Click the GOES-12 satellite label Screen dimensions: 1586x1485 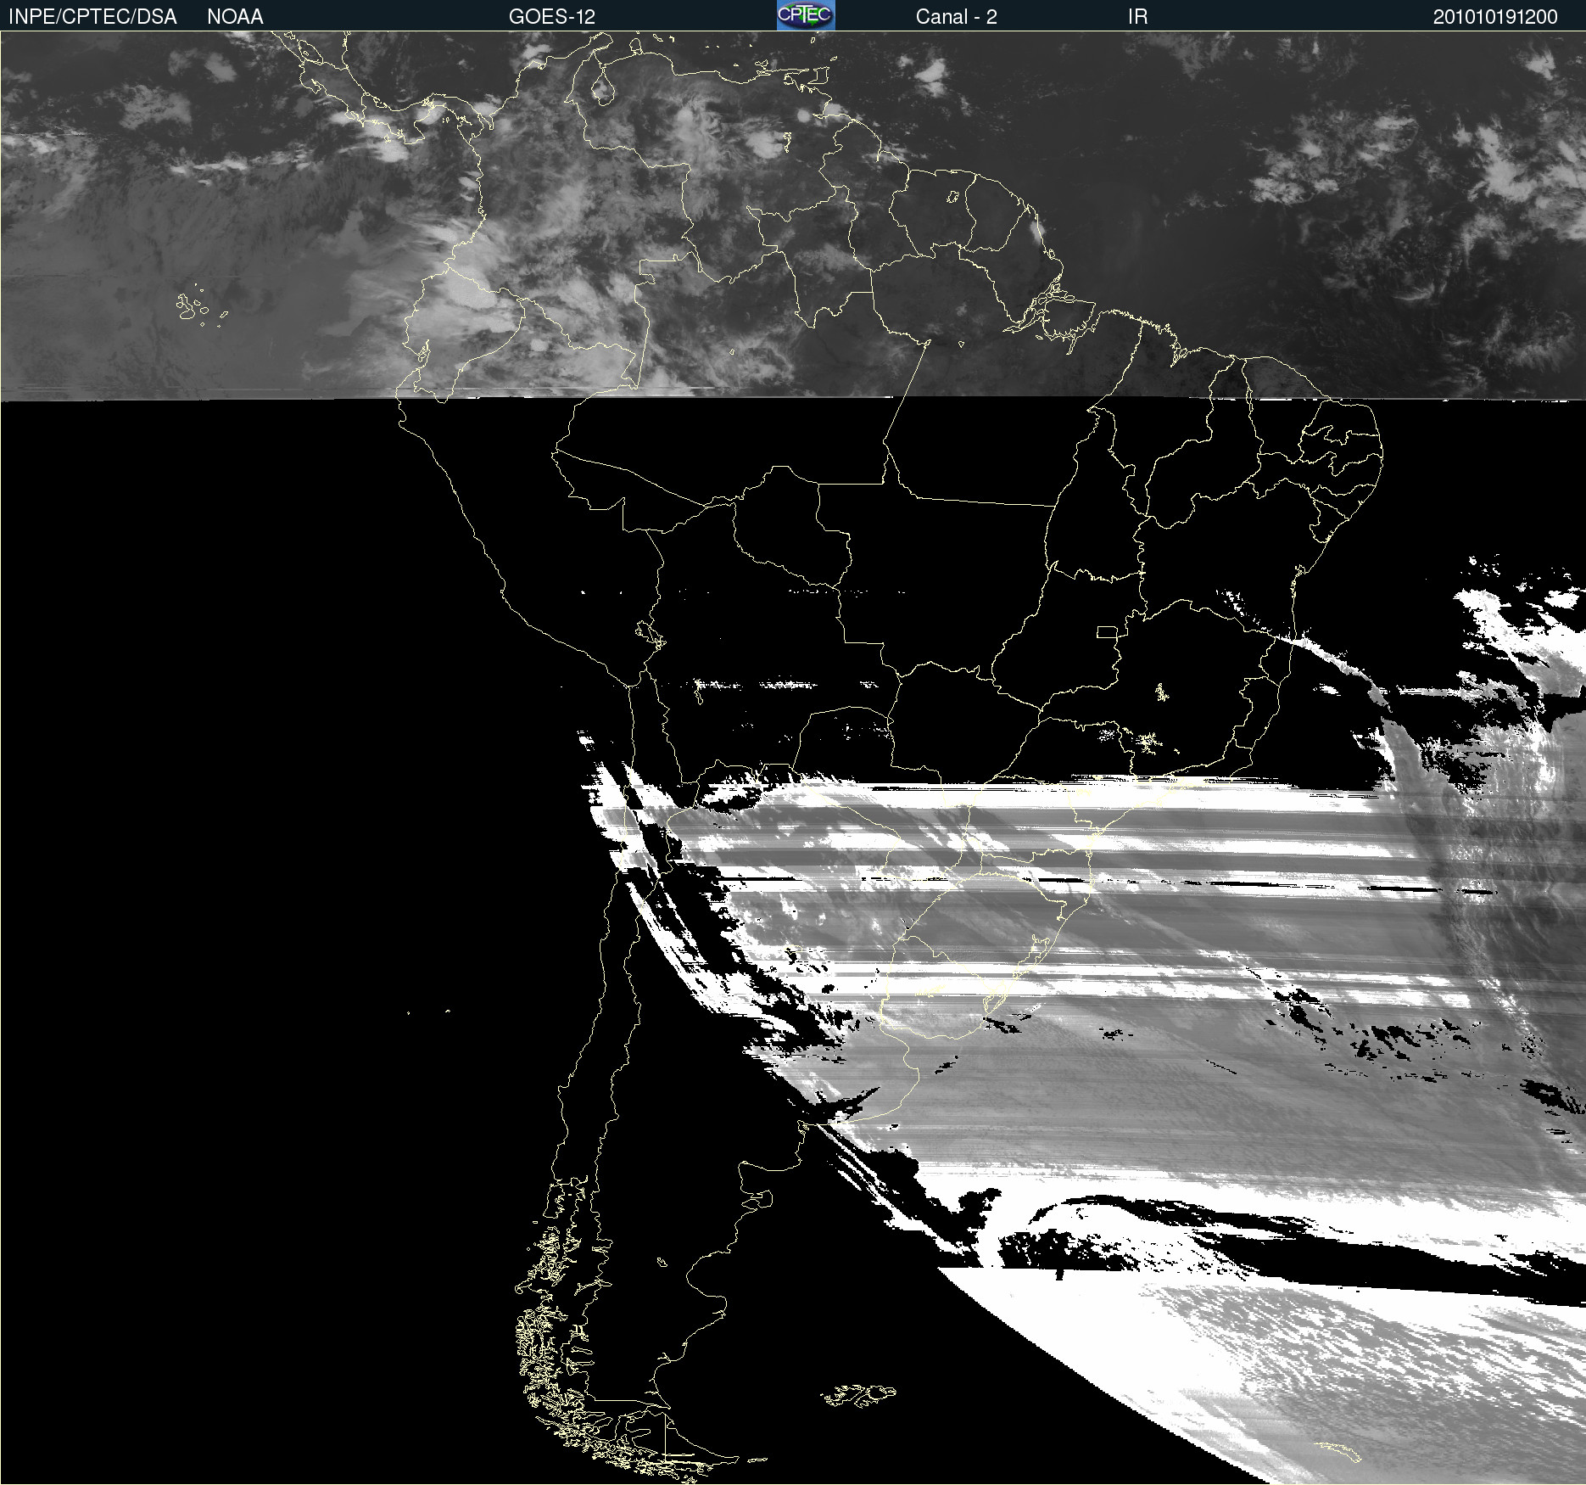click(552, 17)
